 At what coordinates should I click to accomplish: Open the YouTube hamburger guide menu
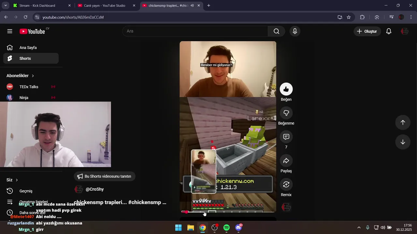tap(10, 31)
